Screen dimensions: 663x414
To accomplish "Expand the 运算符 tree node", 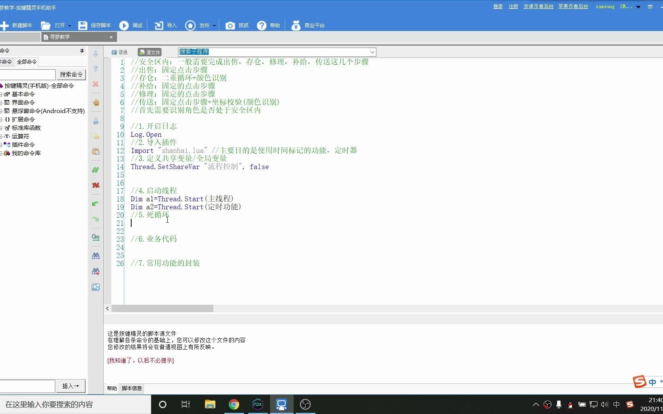I will pyautogui.click(x=2, y=136).
